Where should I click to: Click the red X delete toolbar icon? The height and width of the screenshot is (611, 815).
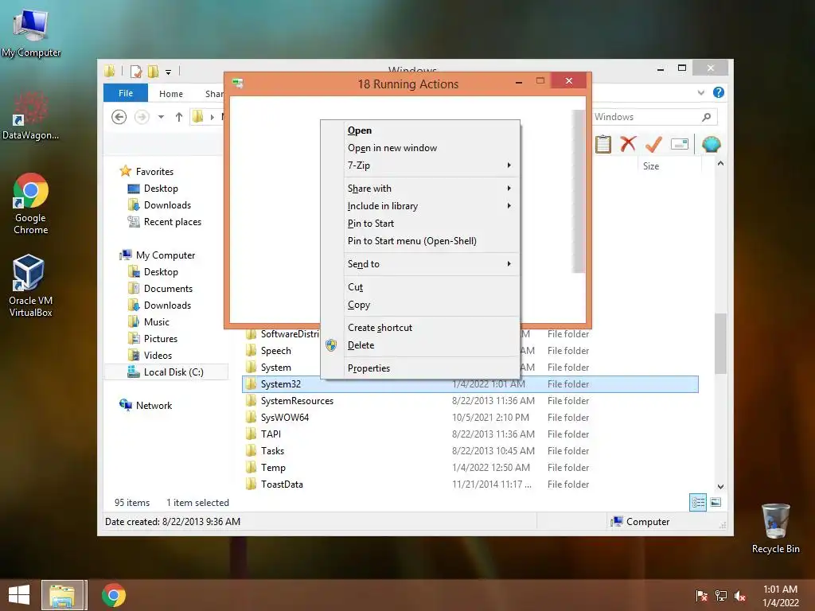[x=628, y=144]
